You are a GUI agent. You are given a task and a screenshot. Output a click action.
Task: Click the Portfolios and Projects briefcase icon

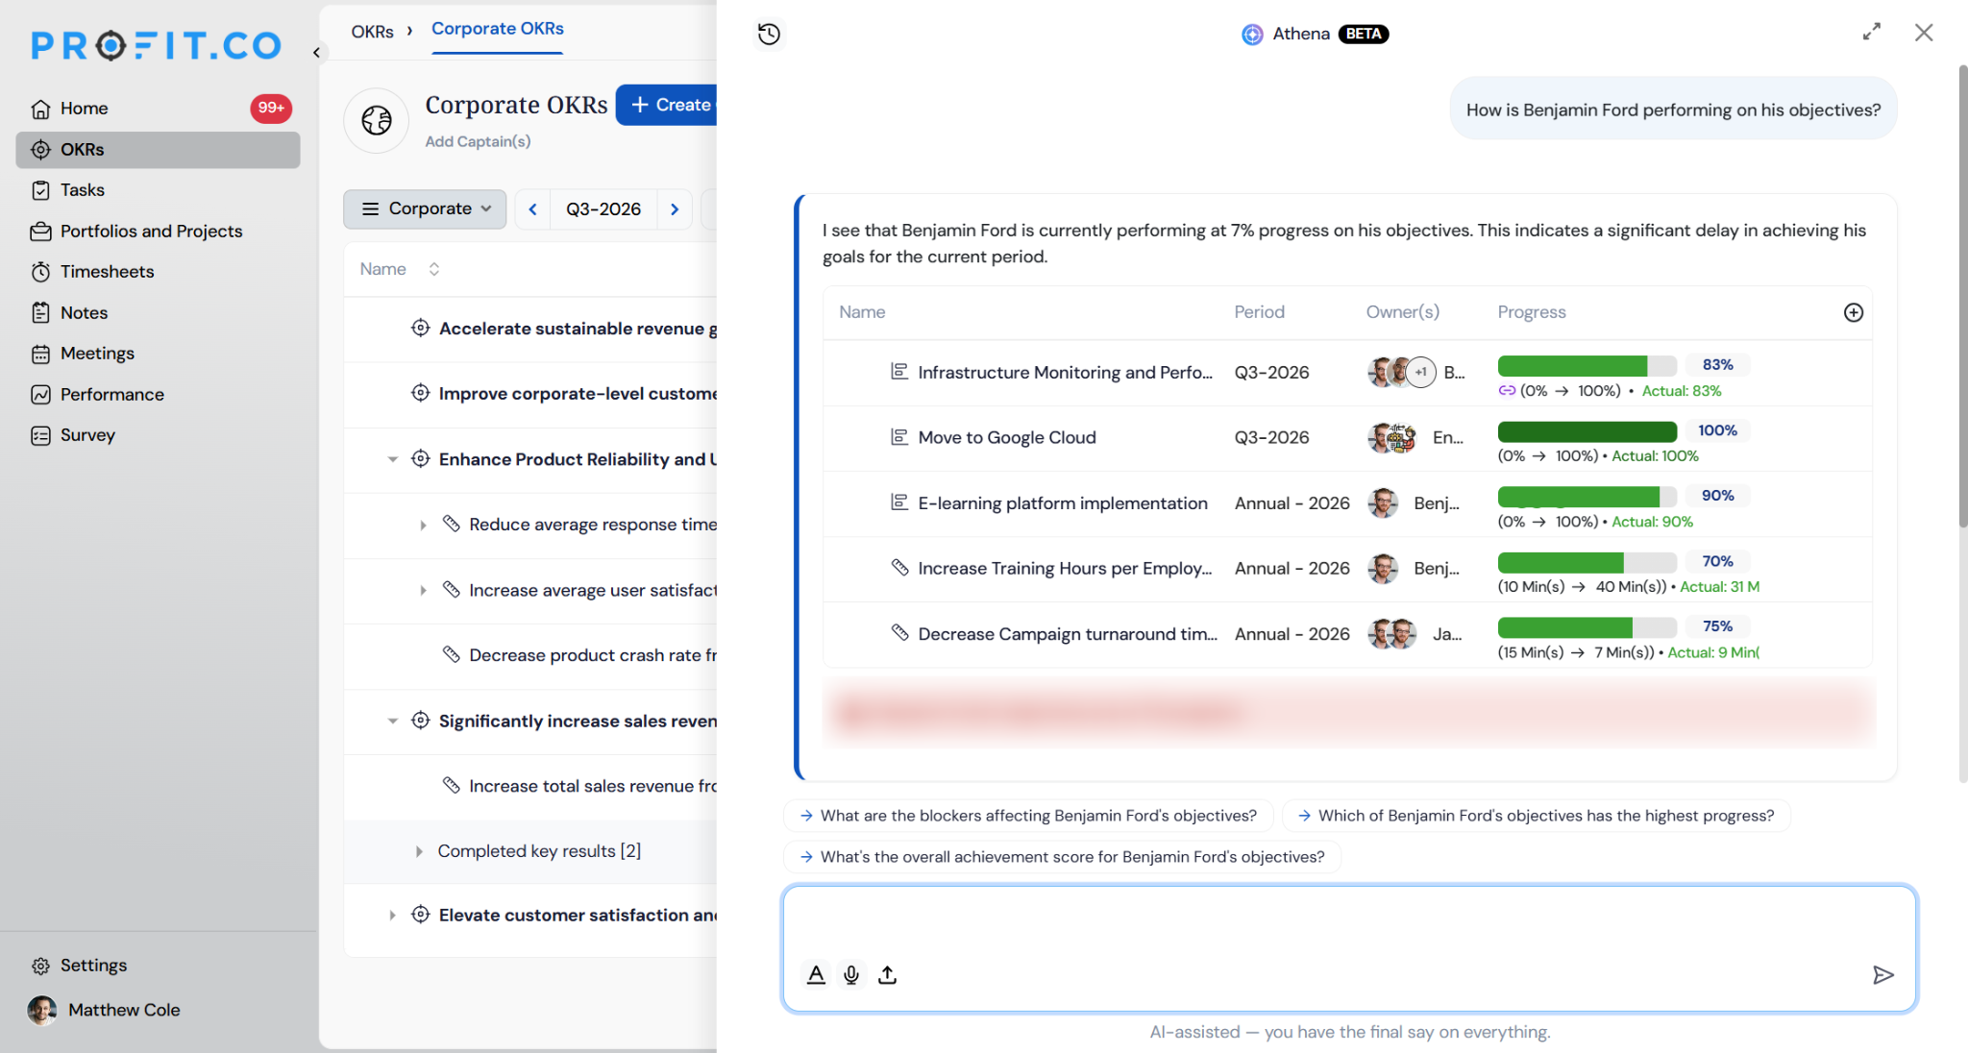40,232
